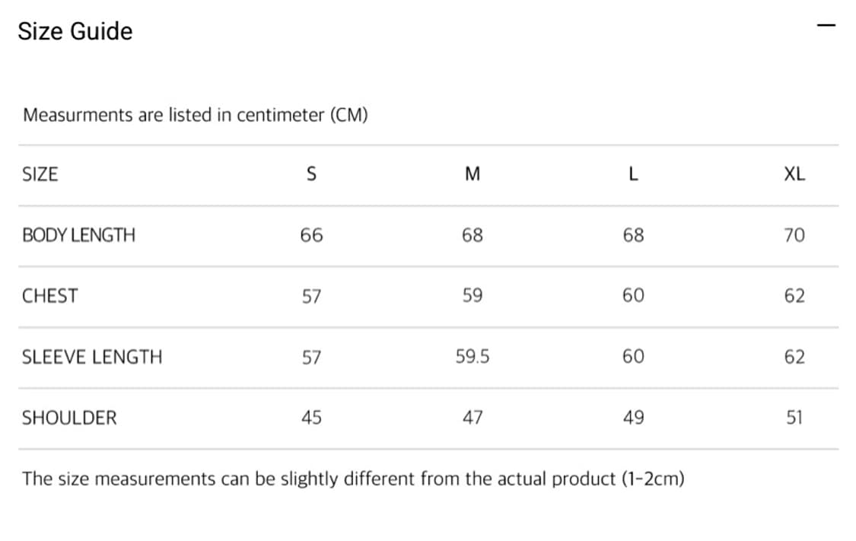
Task: Click the body length value 70 for XL
Action: [x=794, y=235]
